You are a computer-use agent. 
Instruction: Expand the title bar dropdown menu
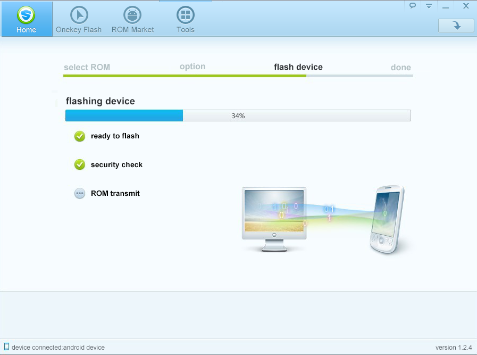[x=429, y=6]
